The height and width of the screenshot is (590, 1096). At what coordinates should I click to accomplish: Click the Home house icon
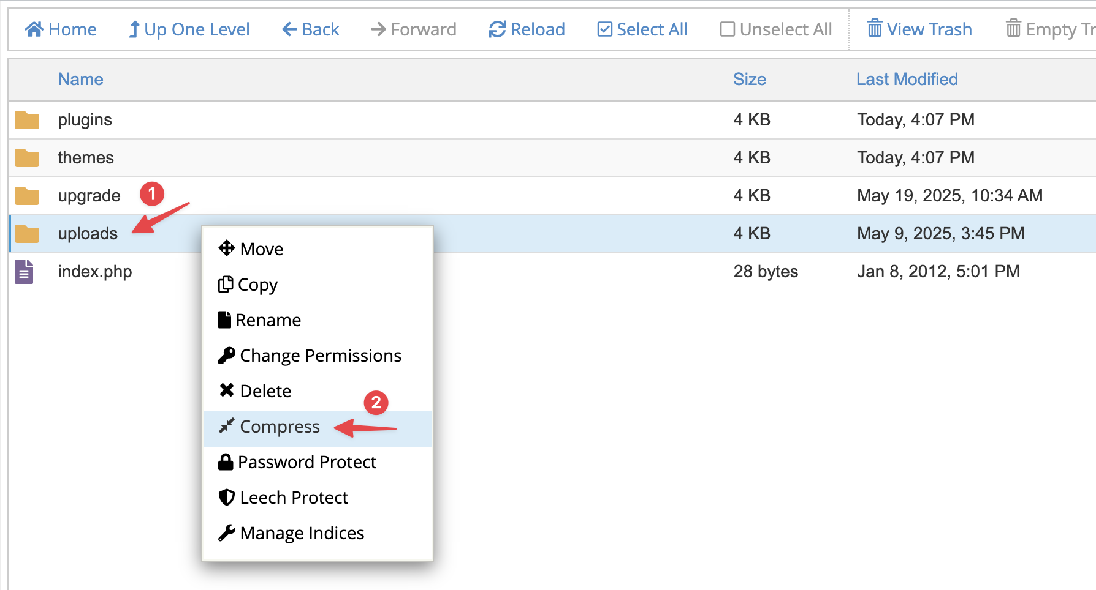point(34,29)
